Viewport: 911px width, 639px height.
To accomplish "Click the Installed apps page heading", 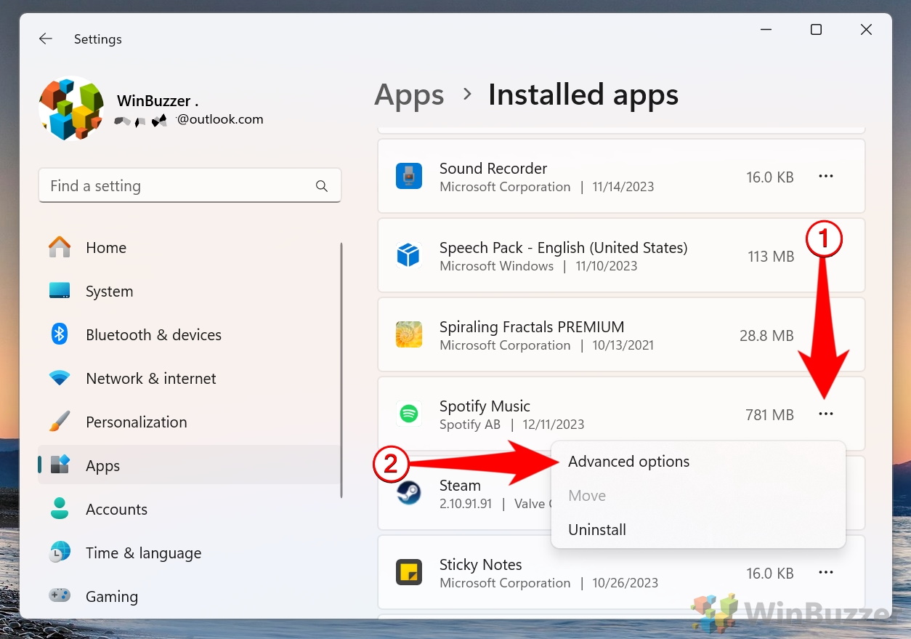I will coord(583,95).
